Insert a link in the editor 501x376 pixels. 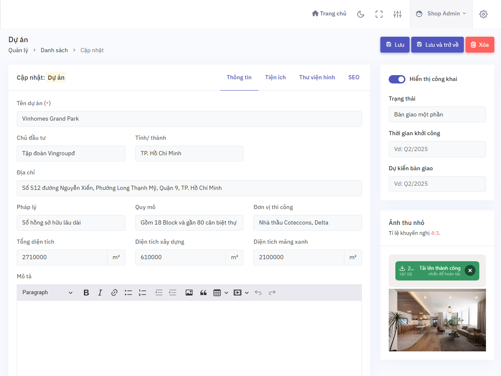[114, 293]
